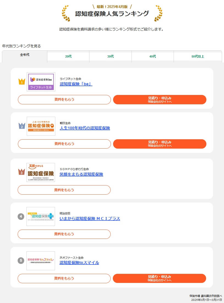Click the 明治安田 MCIプラス thumbnail

coord(41,216)
